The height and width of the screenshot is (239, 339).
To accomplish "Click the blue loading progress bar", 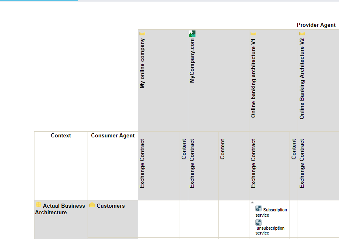I will [x=39, y=0].
